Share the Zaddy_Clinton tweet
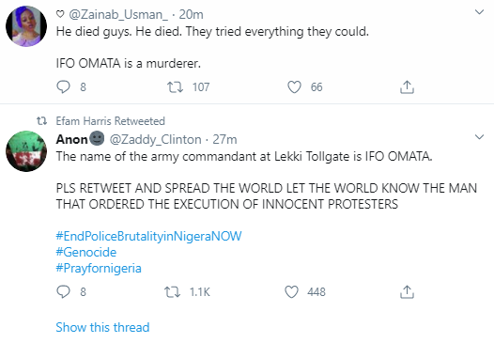494x343 pixels. [407, 292]
